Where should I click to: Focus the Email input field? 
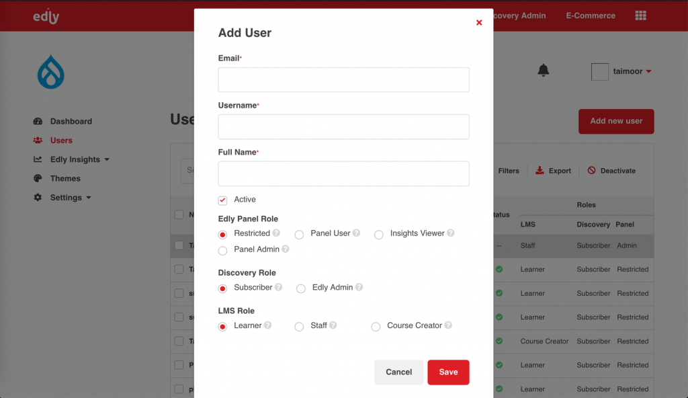point(343,79)
